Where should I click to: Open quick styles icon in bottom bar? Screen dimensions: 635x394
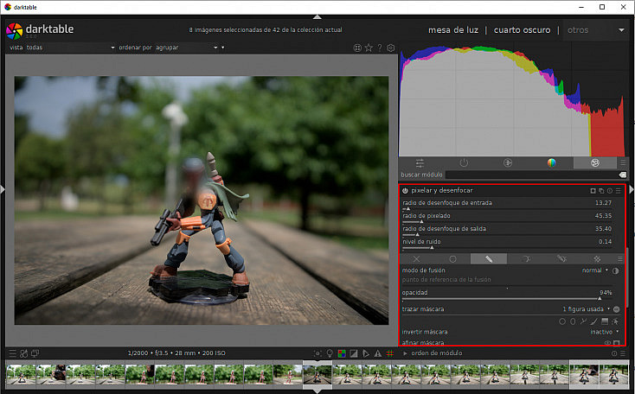(x=24, y=353)
